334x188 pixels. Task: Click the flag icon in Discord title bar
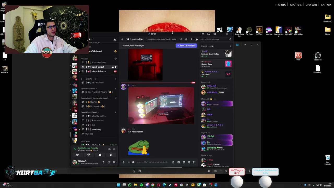point(203,34)
